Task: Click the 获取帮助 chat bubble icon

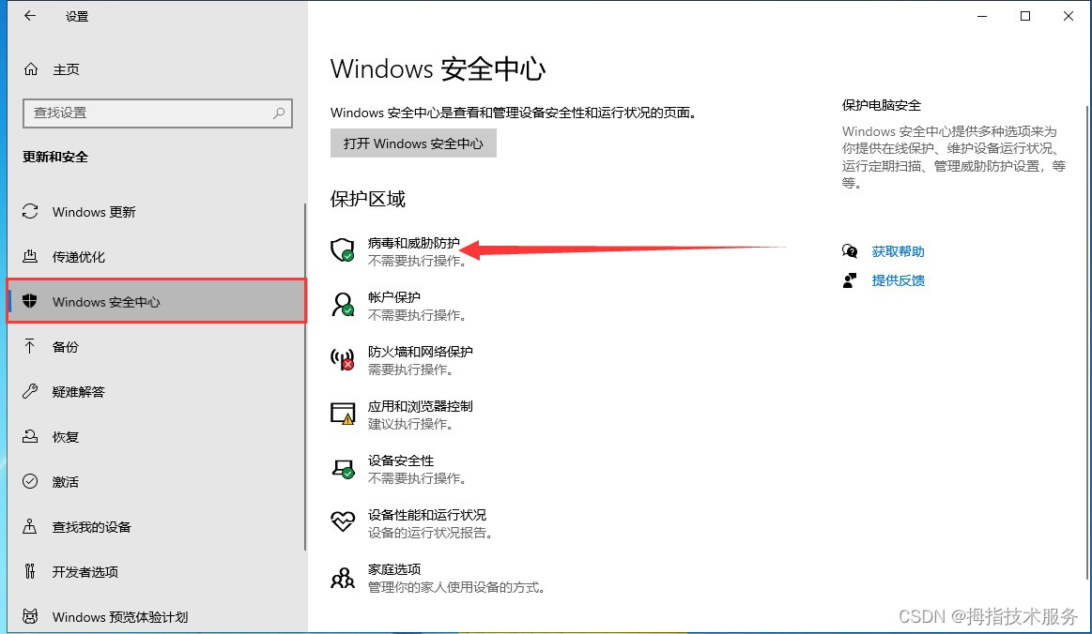Action: pyautogui.click(x=850, y=251)
